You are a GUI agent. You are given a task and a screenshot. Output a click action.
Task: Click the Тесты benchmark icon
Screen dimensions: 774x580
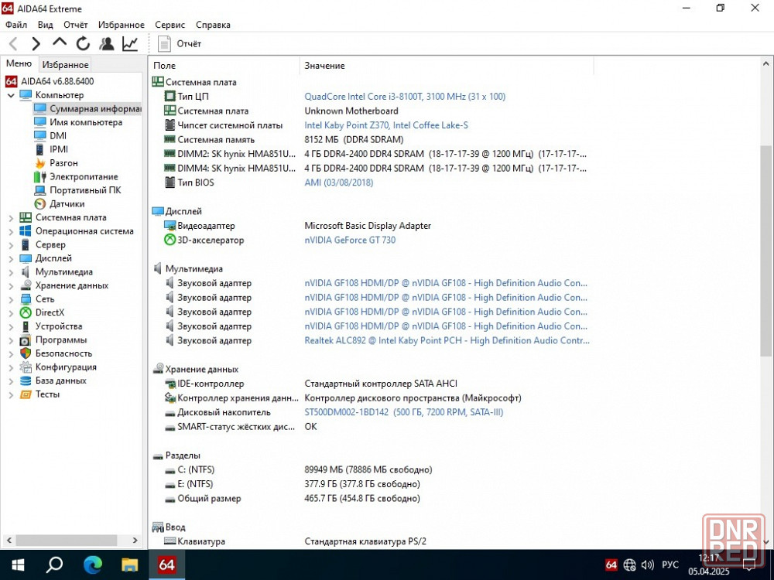[26, 394]
